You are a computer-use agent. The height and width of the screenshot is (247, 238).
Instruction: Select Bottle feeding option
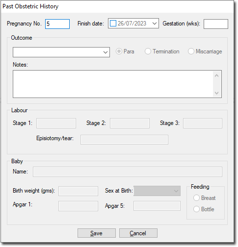(x=196, y=209)
